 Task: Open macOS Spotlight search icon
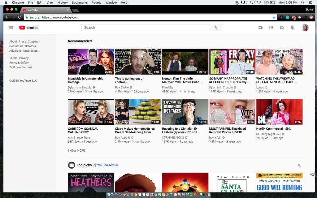303,2
